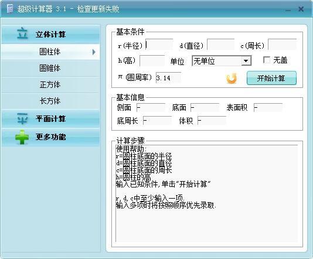Click the 平 plane calculation icon

[22, 118]
